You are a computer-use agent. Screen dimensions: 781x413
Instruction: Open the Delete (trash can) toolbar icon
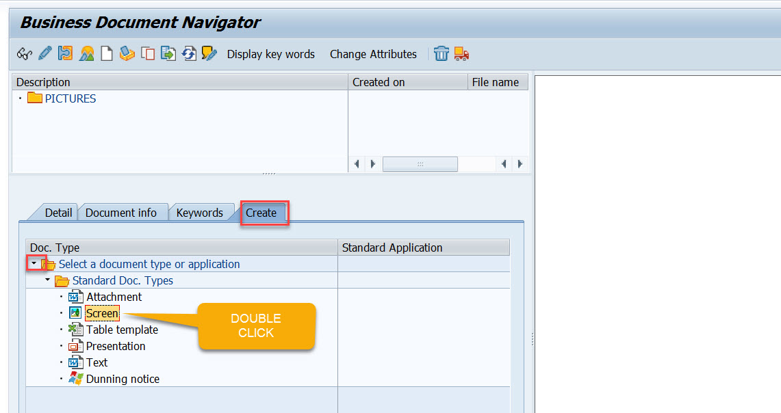441,54
